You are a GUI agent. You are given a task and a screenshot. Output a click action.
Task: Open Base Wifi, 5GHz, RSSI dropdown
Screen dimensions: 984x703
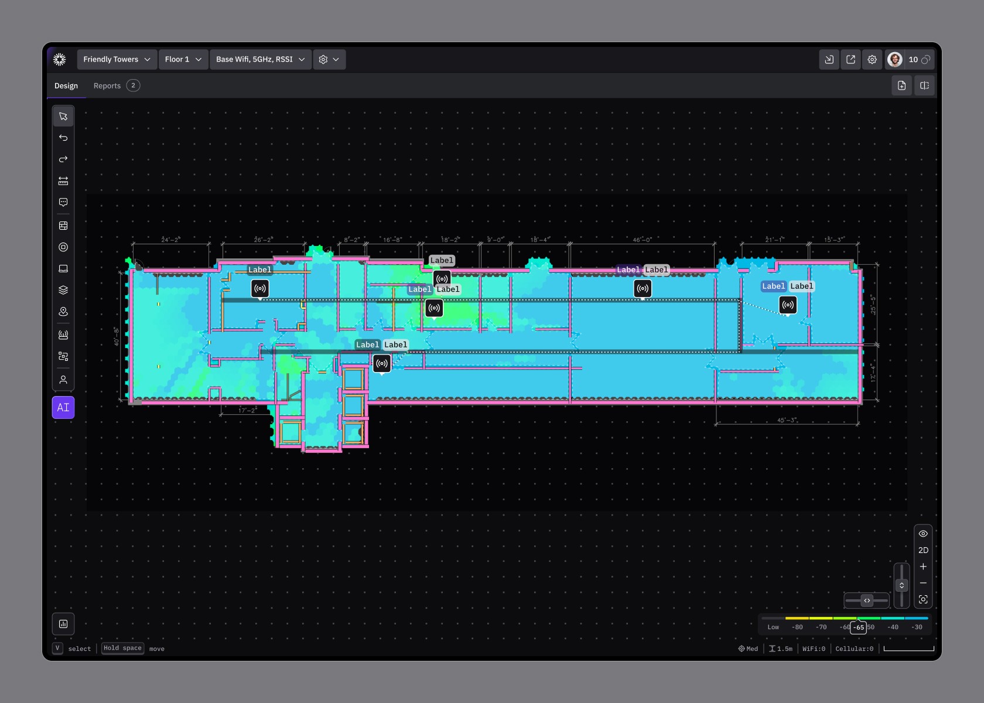pyautogui.click(x=260, y=59)
